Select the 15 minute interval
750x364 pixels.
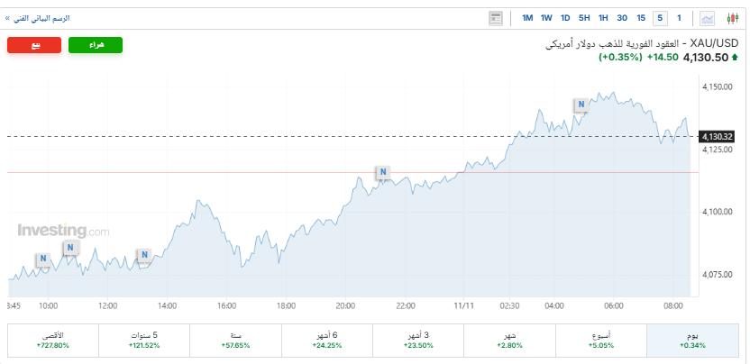(641, 18)
